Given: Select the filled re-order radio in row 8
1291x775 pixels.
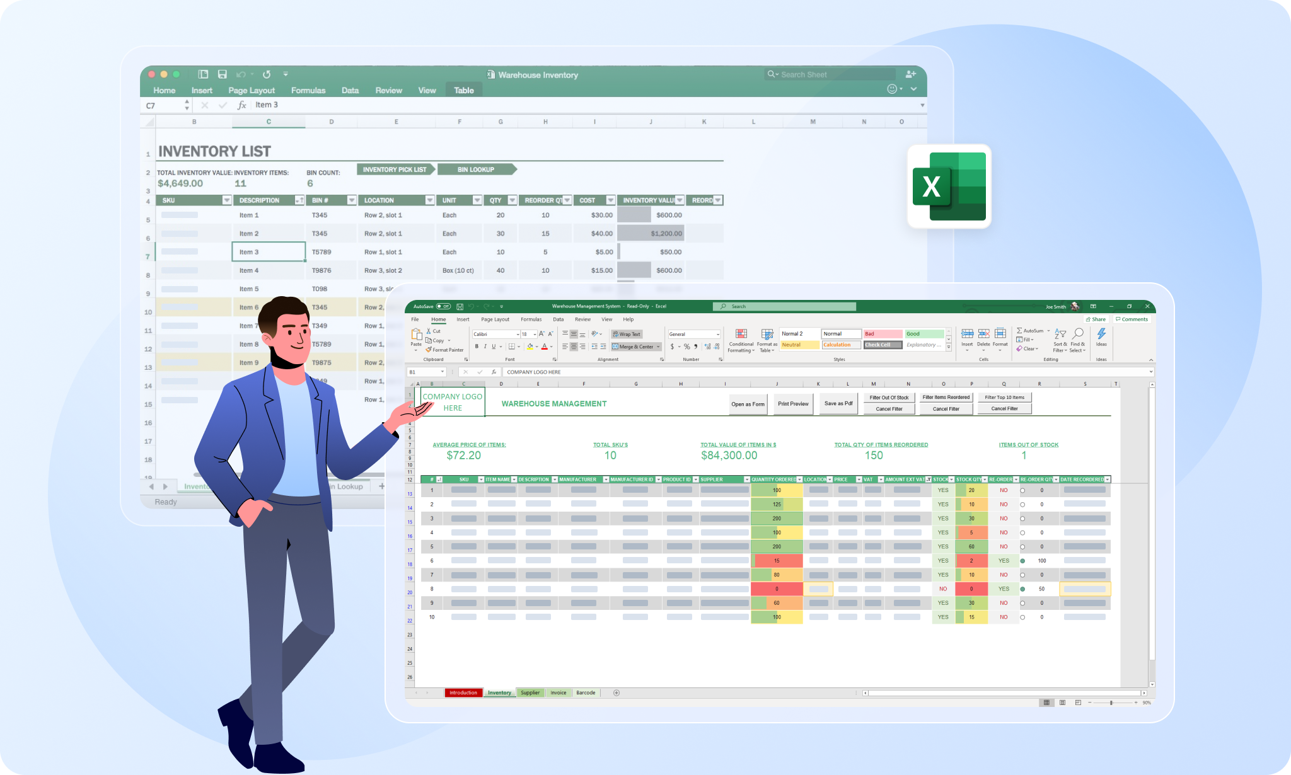Looking at the screenshot, I should click(1022, 589).
